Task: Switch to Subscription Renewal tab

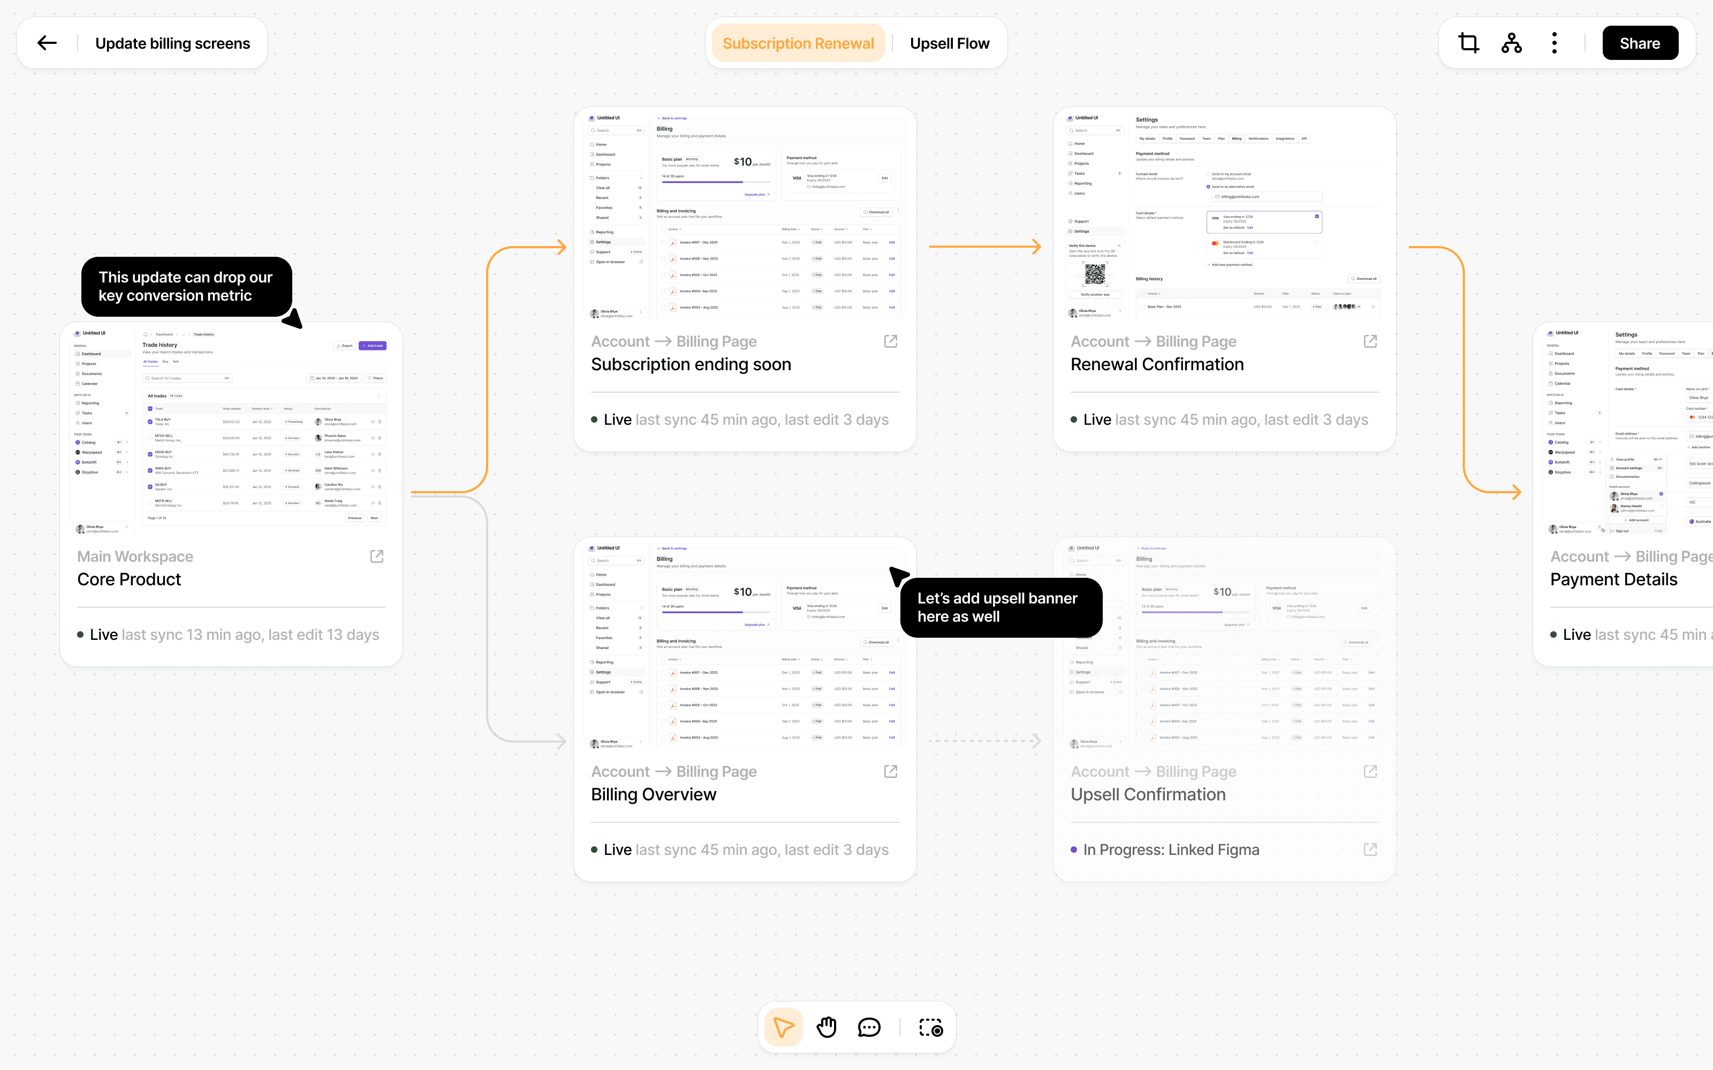Action: pos(798,43)
